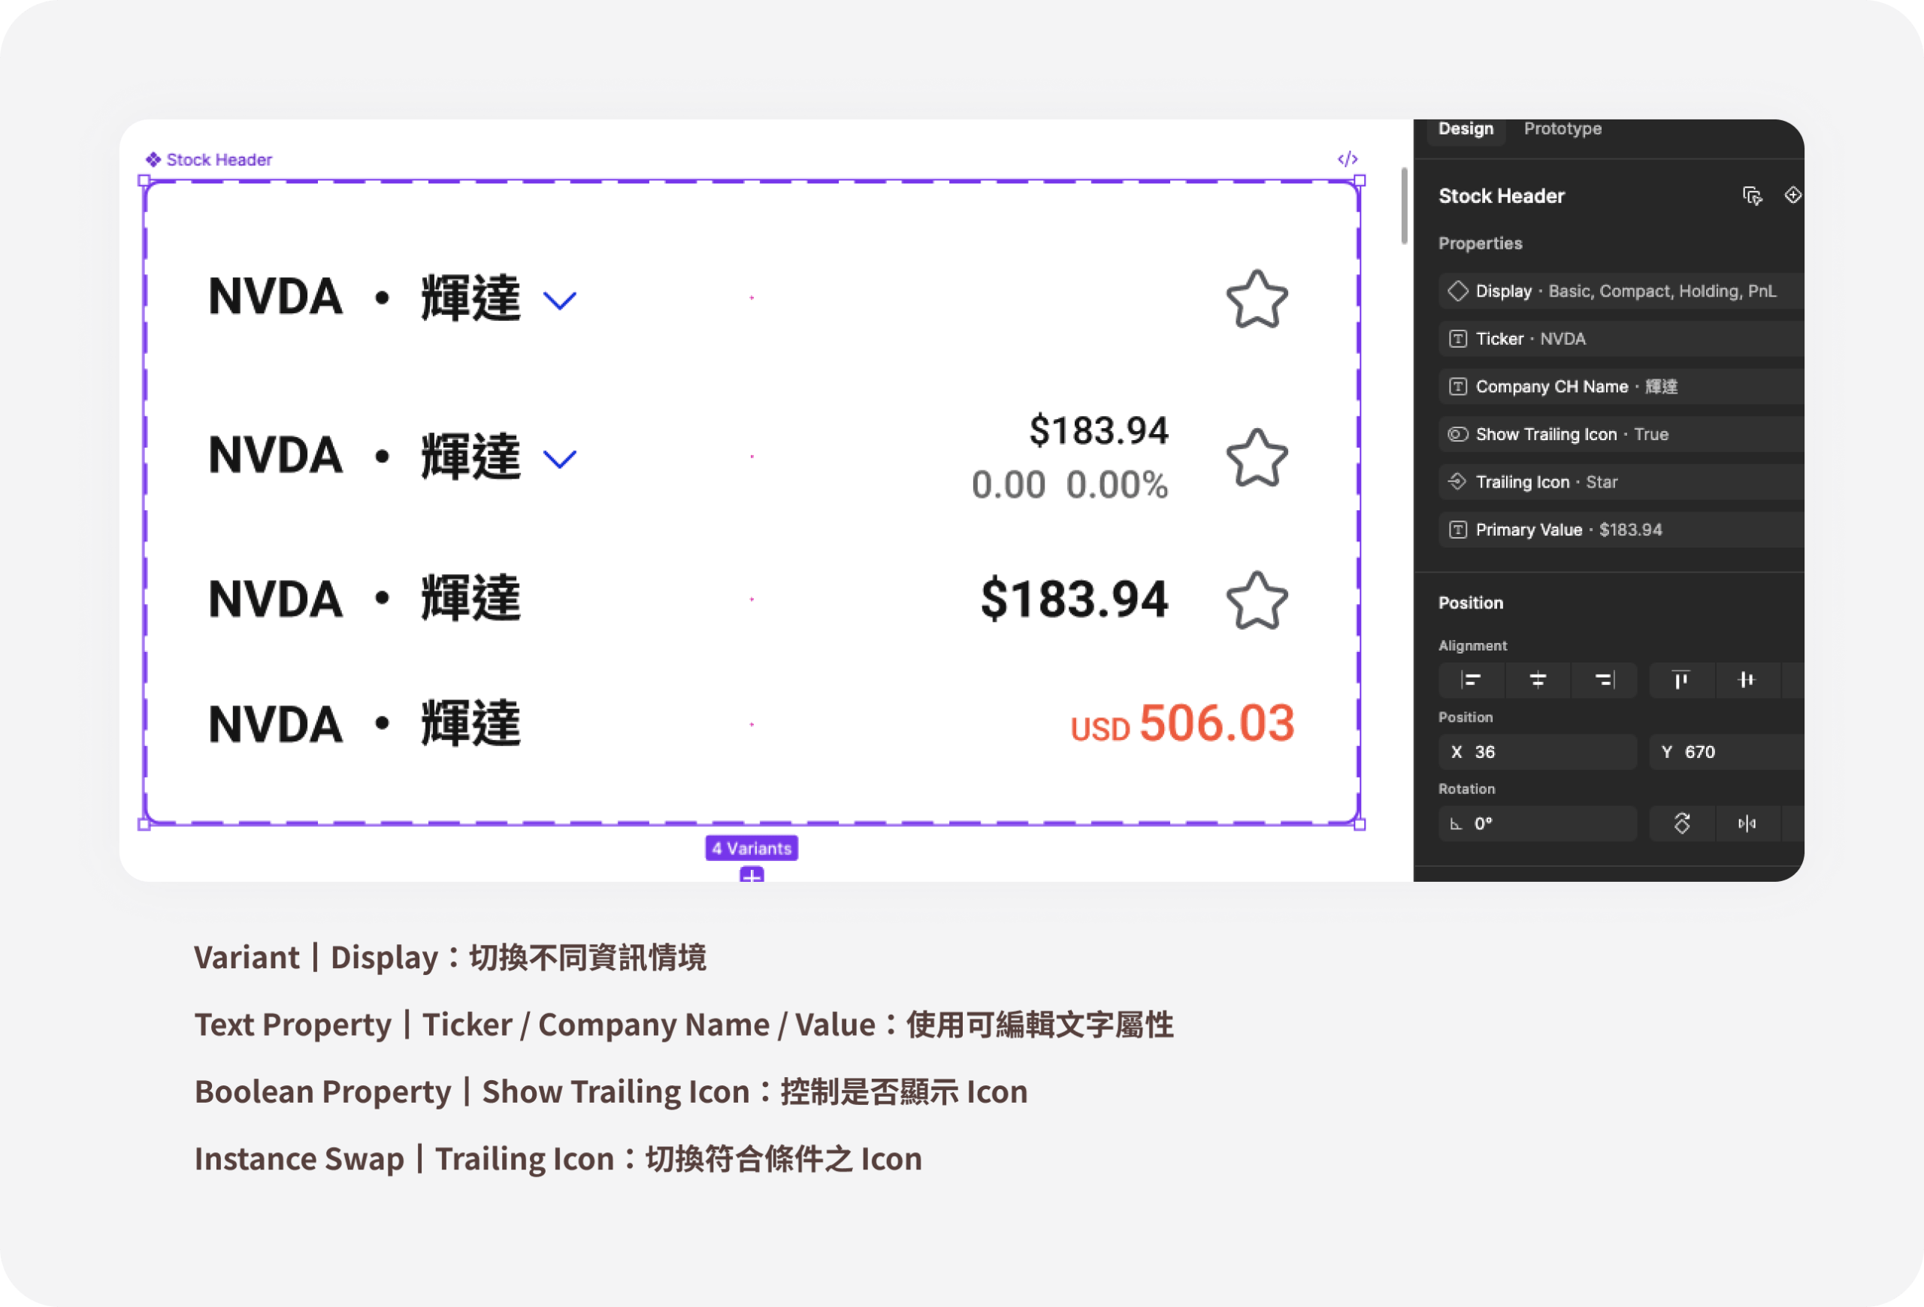The image size is (1924, 1307).
Task: Align vertical centers using the alignment icon
Action: 1747,680
